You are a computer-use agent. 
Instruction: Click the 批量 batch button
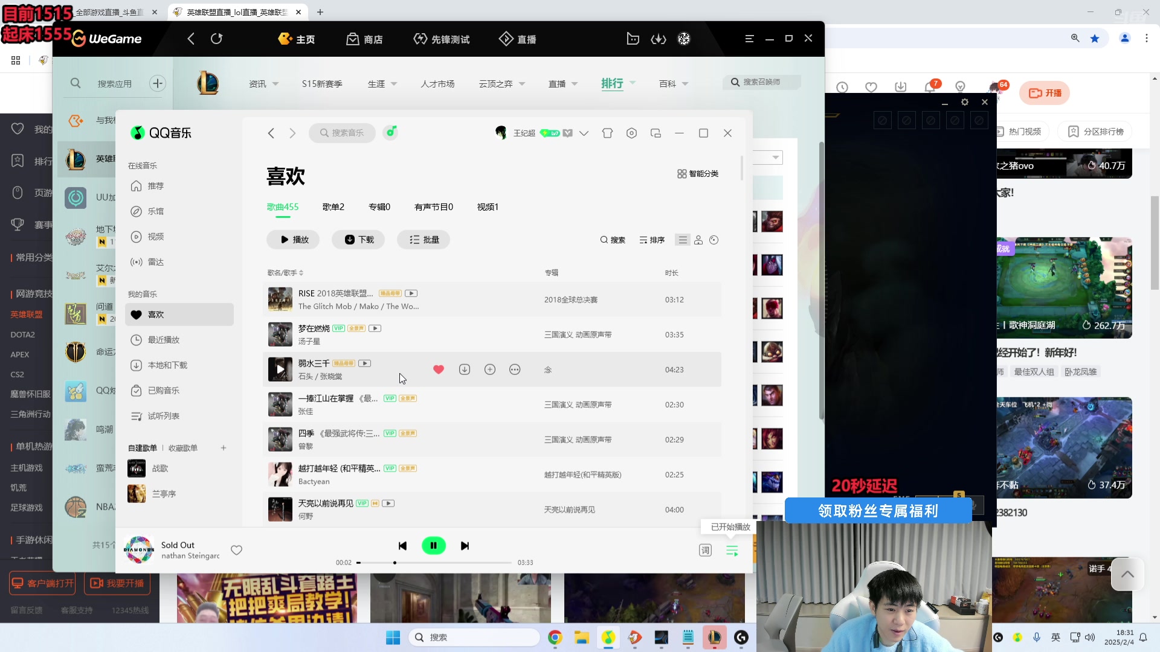click(x=424, y=240)
